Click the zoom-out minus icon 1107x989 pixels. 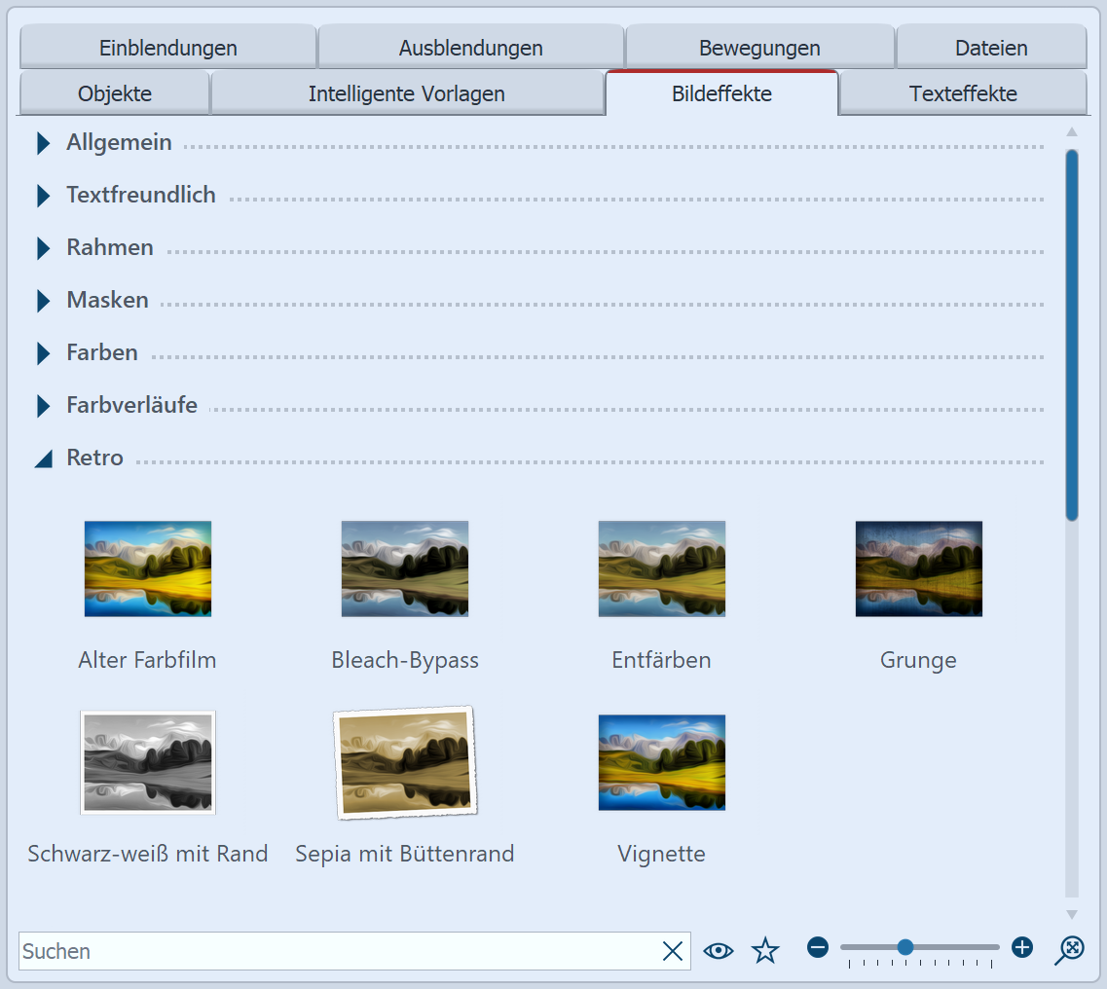pyautogui.click(x=818, y=946)
